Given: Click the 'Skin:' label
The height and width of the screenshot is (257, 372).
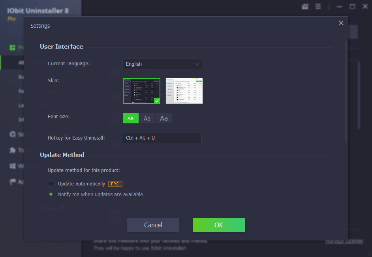Looking at the screenshot, I should click(x=53, y=81).
